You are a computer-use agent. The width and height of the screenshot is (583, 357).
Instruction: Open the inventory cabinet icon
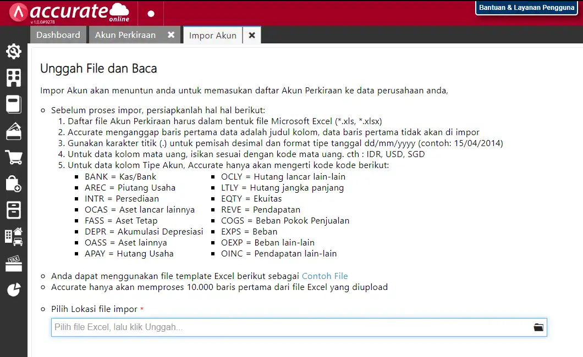(x=14, y=210)
